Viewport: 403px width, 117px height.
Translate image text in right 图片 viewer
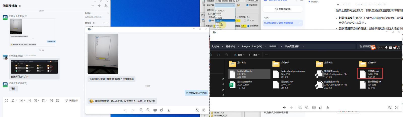tap(390, 107)
